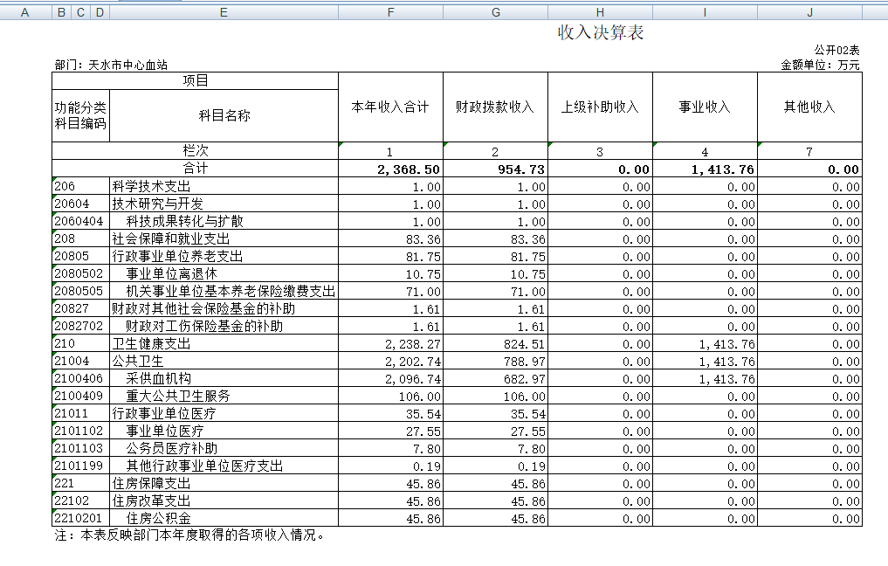888x566 pixels.
Task: Select column A header
Action: [x=24, y=12]
